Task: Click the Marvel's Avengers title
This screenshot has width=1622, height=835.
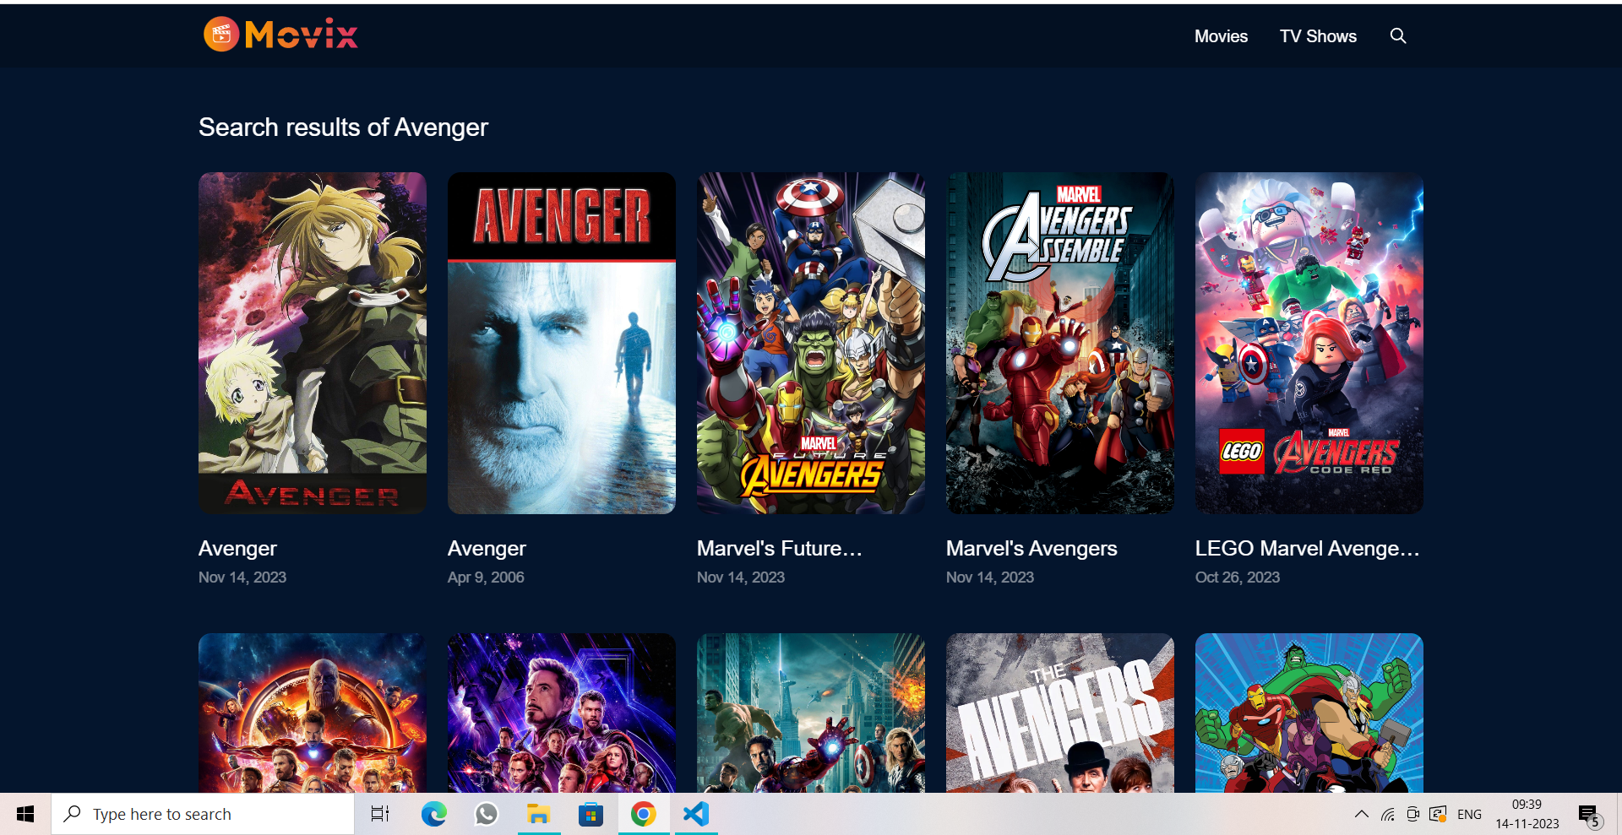Action: click(x=1031, y=549)
